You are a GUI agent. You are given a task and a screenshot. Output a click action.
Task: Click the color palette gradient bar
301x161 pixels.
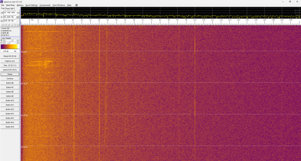tap(10, 47)
